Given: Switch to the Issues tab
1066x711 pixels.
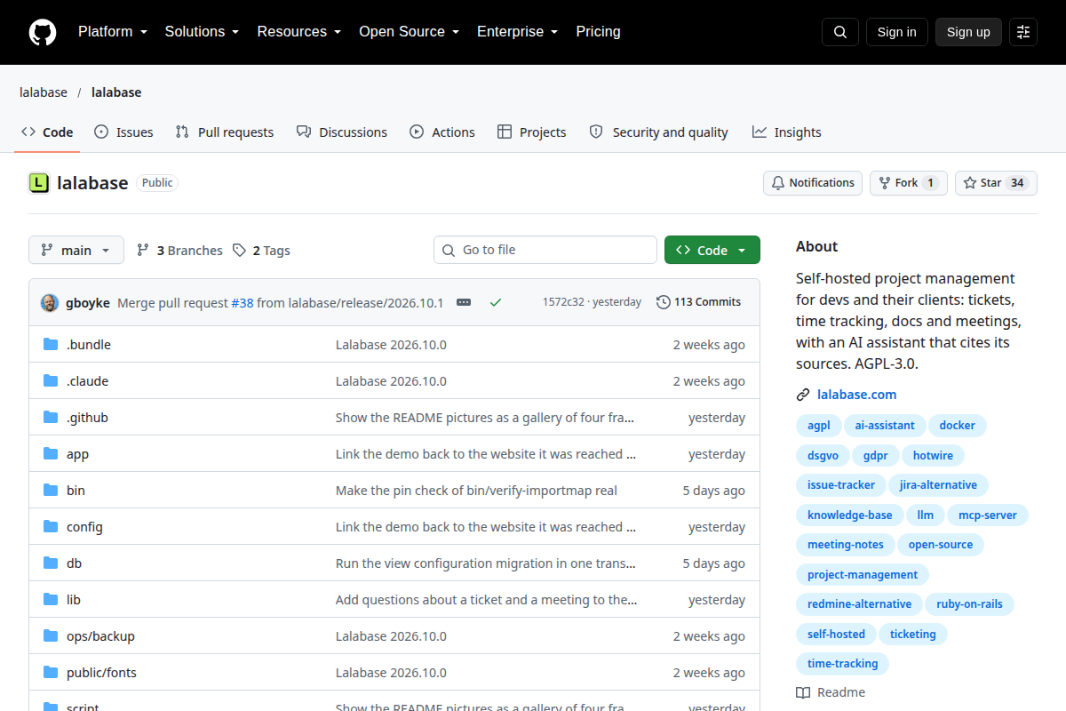Looking at the screenshot, I should coord(123,132).
